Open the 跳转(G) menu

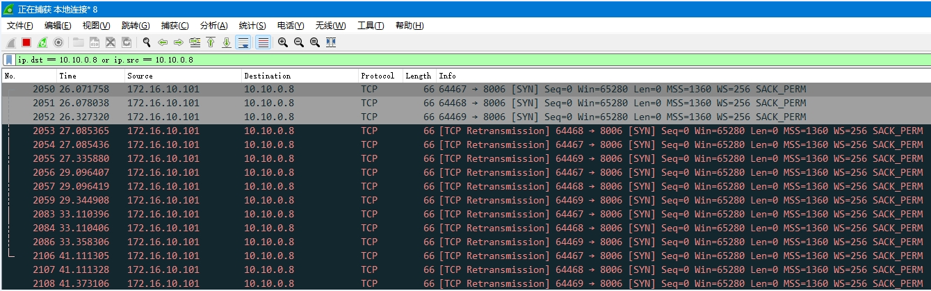coord(136,26)
